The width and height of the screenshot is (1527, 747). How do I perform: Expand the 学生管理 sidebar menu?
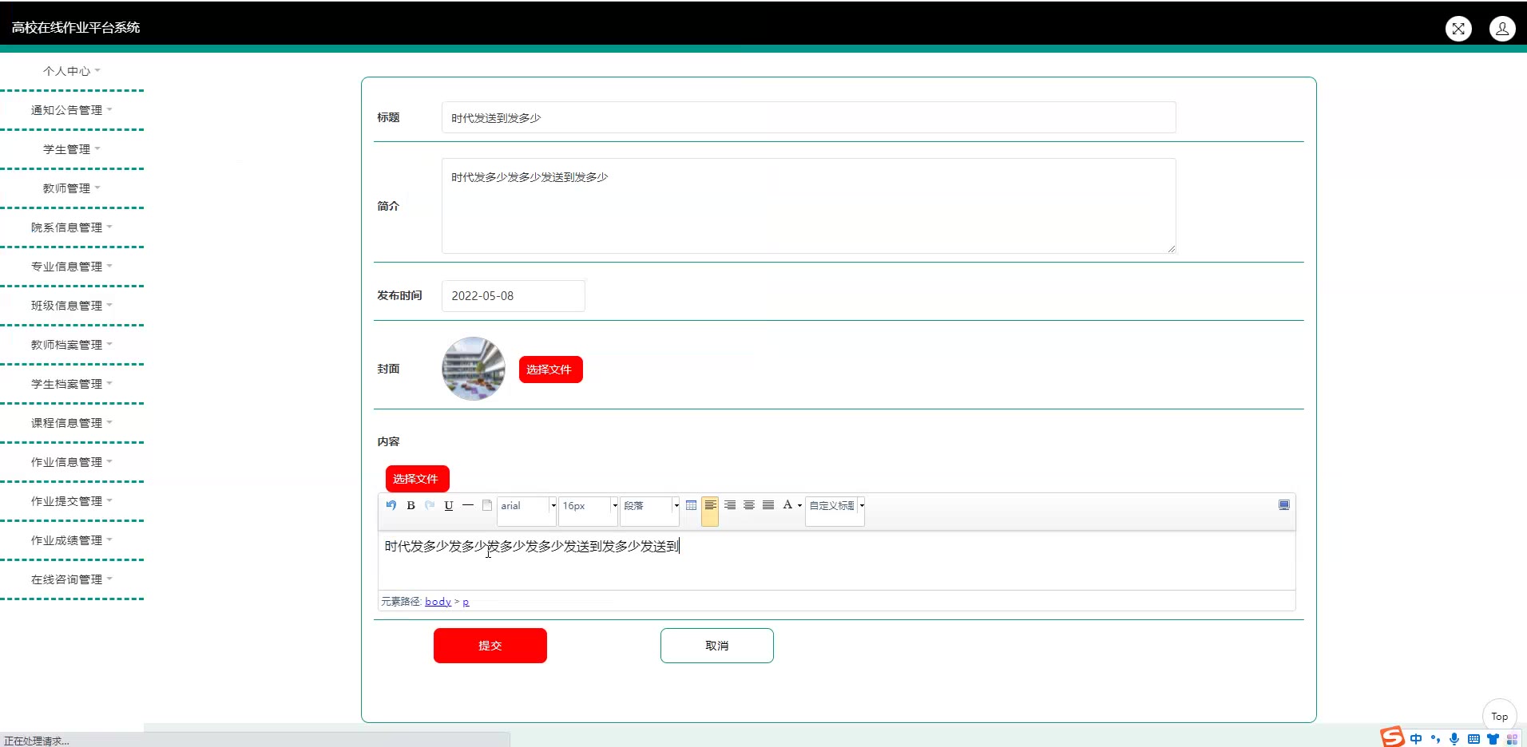pos(72,149)
